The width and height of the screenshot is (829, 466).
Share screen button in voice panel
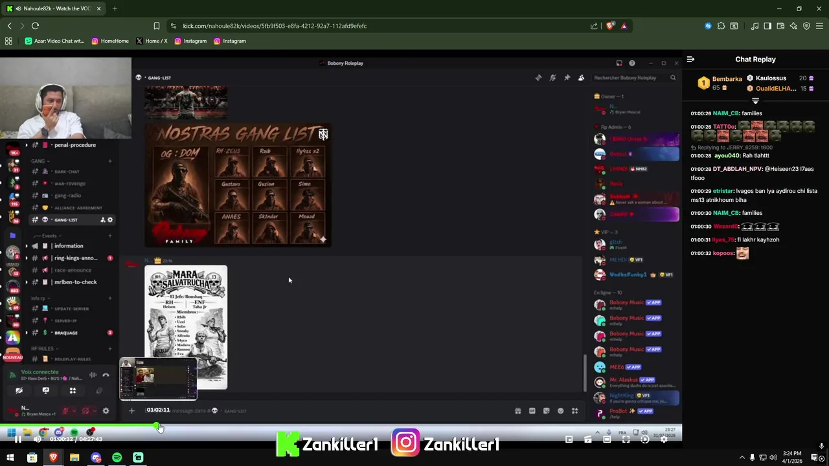click(x=45, y=391)
